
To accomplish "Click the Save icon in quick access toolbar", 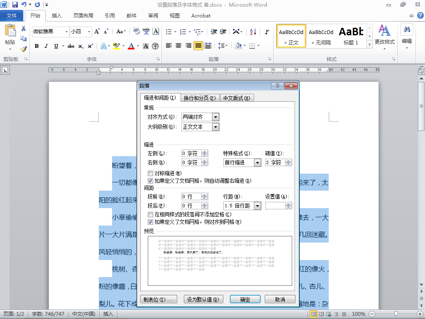I will [x=15, y=4].
